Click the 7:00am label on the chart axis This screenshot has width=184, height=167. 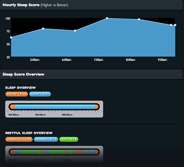[x=98, y=60]
